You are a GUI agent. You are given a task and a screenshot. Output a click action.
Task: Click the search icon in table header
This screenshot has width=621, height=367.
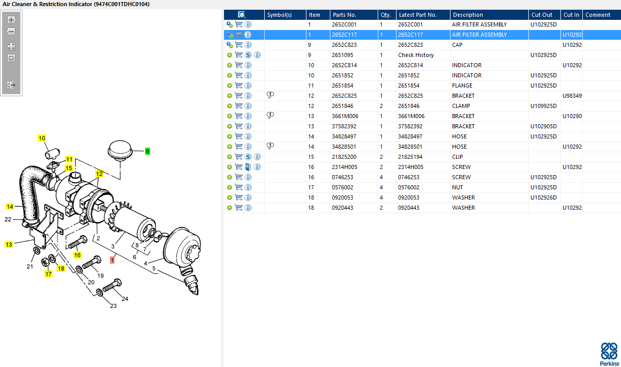coord(242,15)
